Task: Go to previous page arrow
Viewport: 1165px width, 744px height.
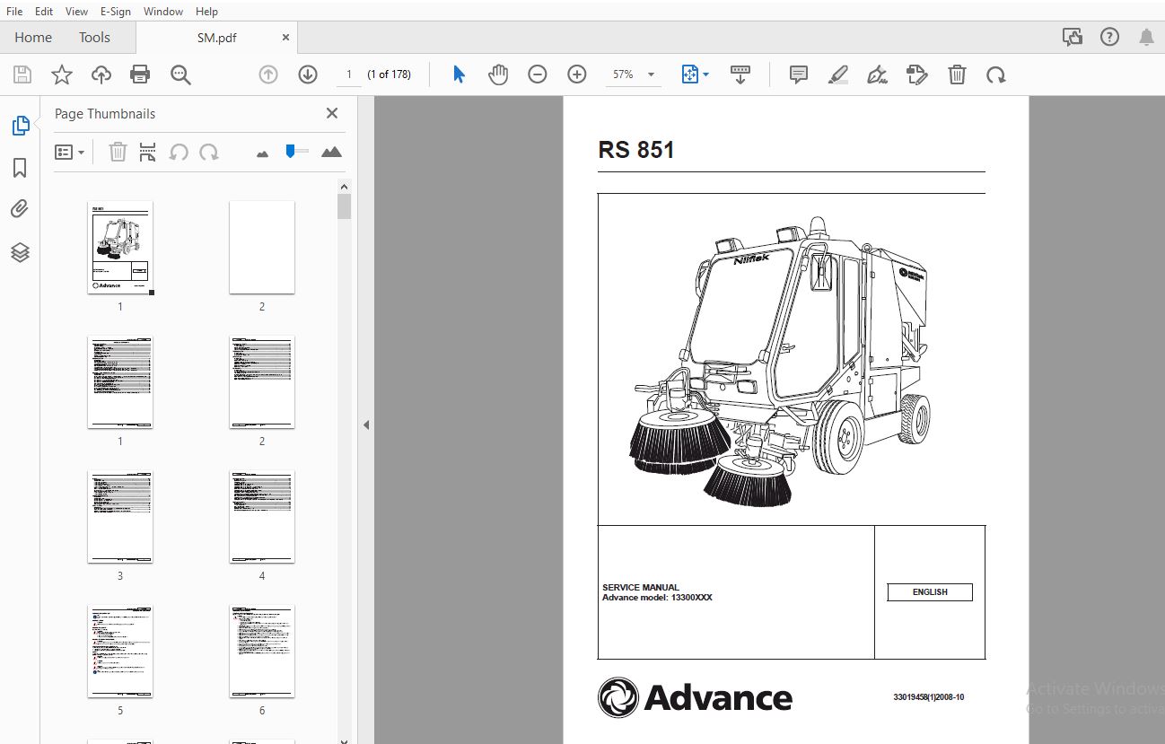Action: pos(267,74)
